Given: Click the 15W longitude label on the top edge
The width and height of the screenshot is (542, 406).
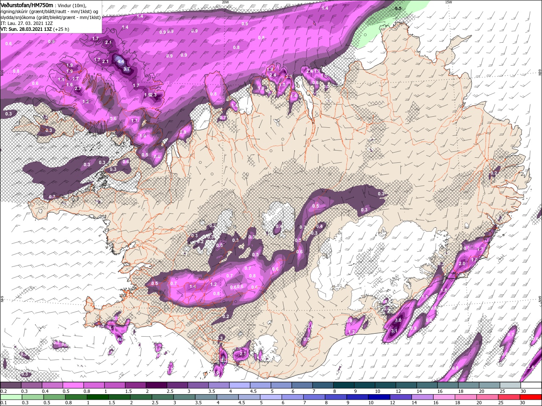Looking at the screenshot, I should tap(448, 2).
